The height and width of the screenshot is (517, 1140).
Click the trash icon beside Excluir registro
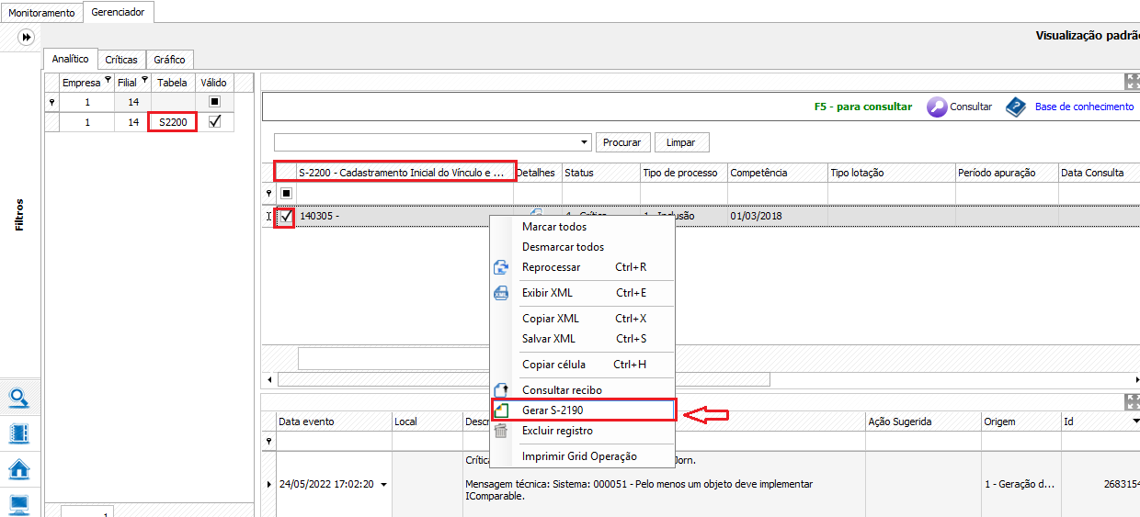[x=501, y=431]
